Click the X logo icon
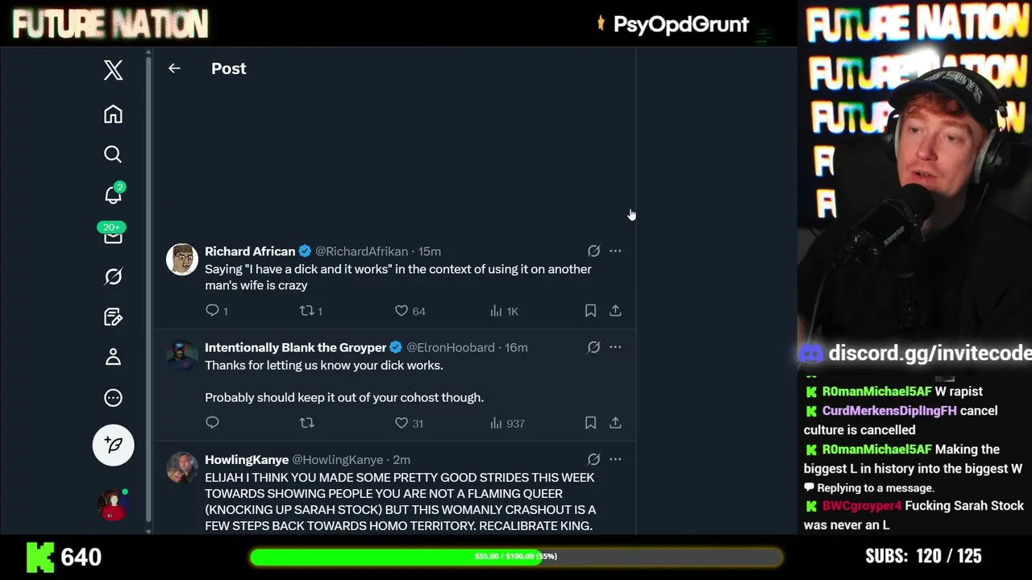 tap(113, 70)
